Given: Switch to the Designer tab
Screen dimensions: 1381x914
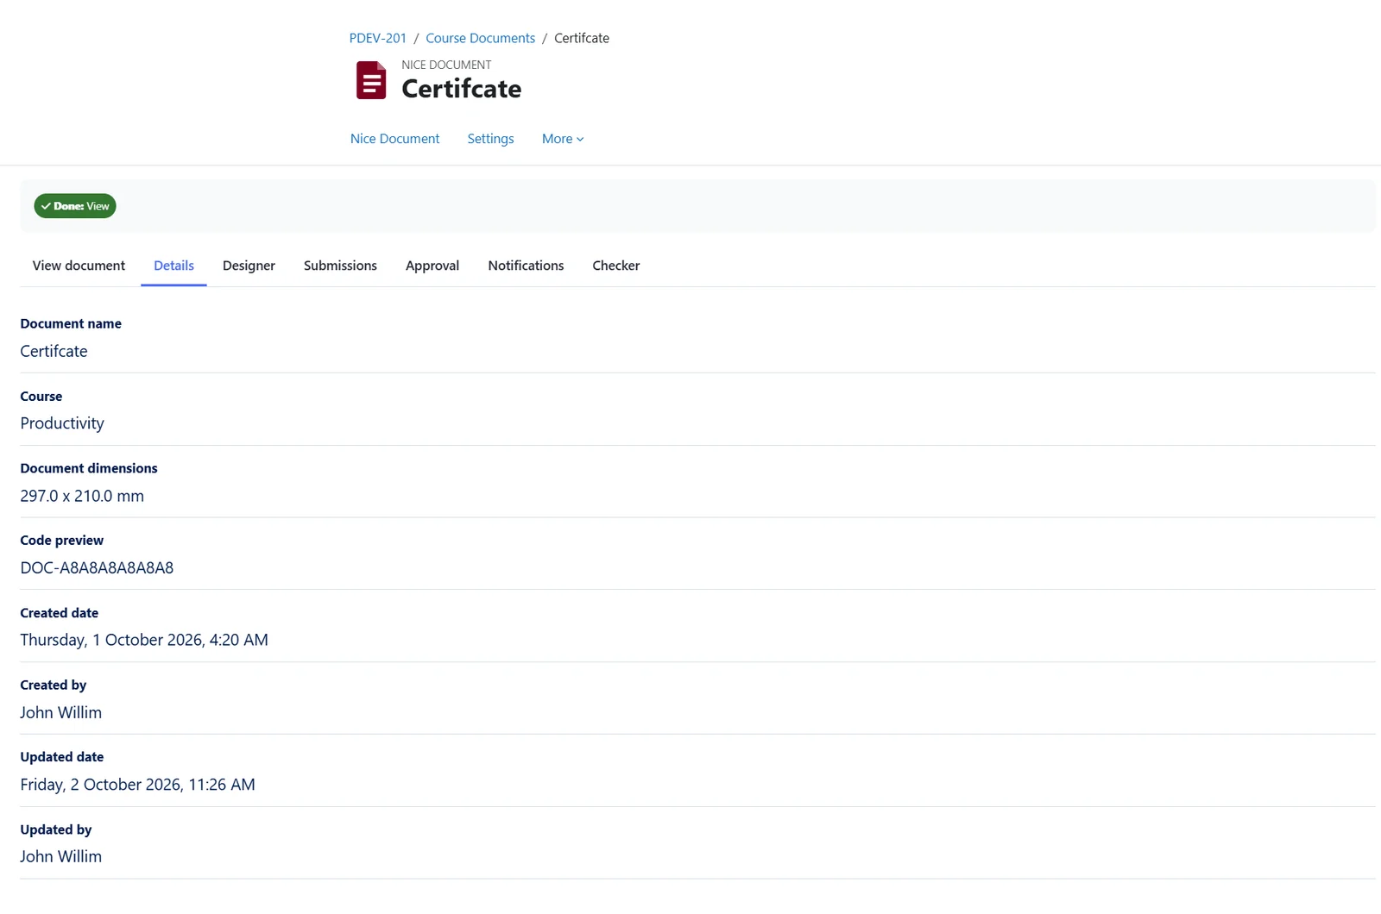Looking at the screenshot, I should click(249, 266).
